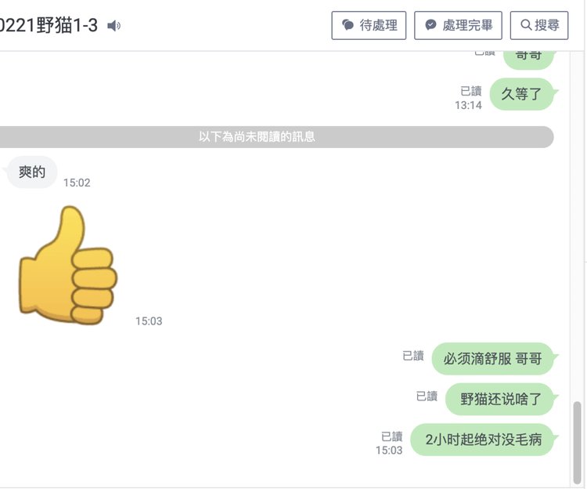Select the 爽的 message bubble

32,172
